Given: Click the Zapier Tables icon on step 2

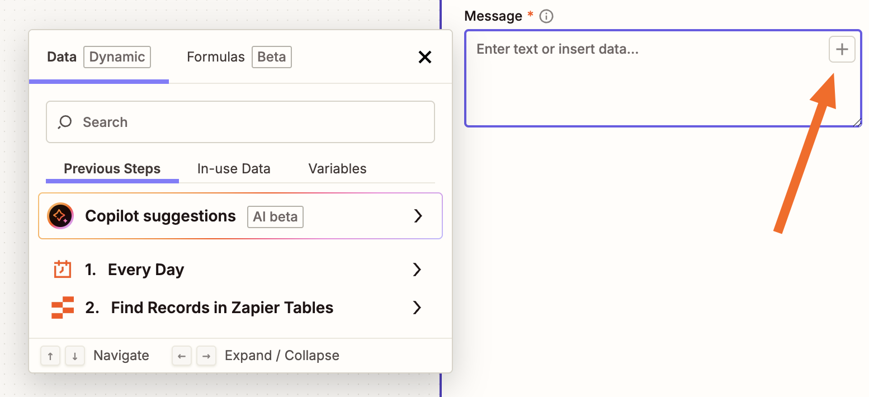Looking at the screenshot, I should click(63, 307).
